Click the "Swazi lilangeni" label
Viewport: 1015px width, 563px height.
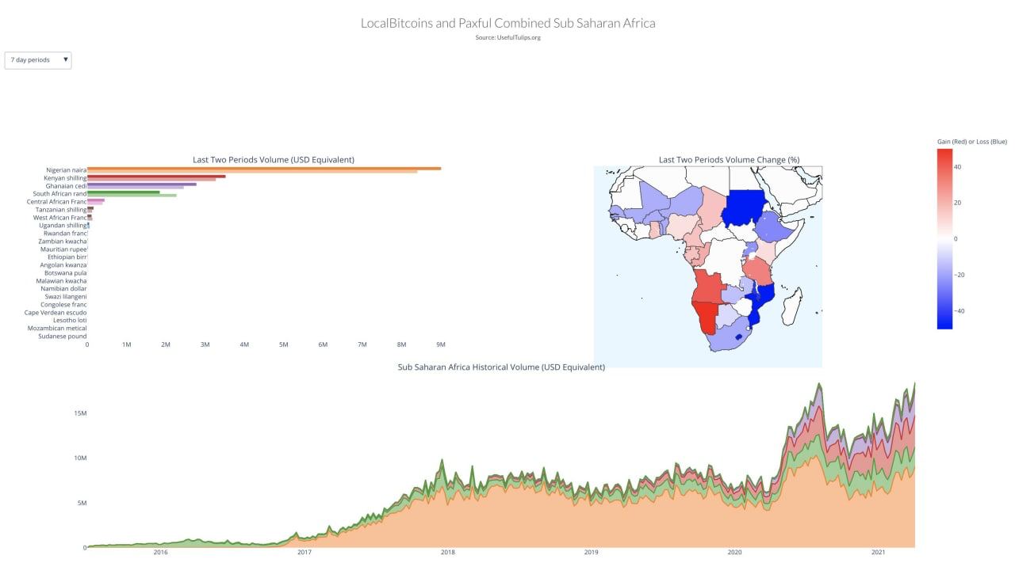pyautogui.click(x=66, y=297)
